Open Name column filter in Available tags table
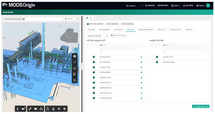The width and height of the screenshot is (215, 114). click(169, 45)
